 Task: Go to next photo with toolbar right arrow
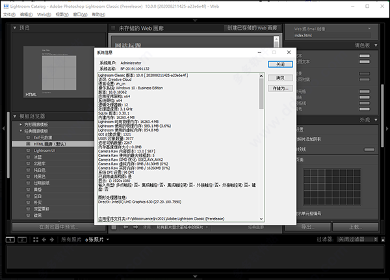coord(136,227)
